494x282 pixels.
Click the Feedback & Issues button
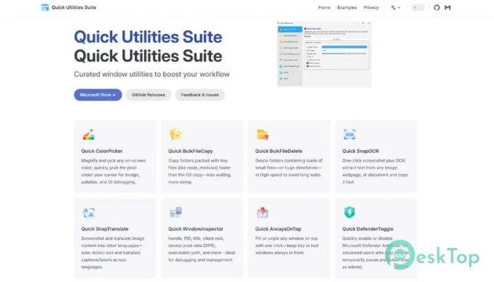[200, 94]
